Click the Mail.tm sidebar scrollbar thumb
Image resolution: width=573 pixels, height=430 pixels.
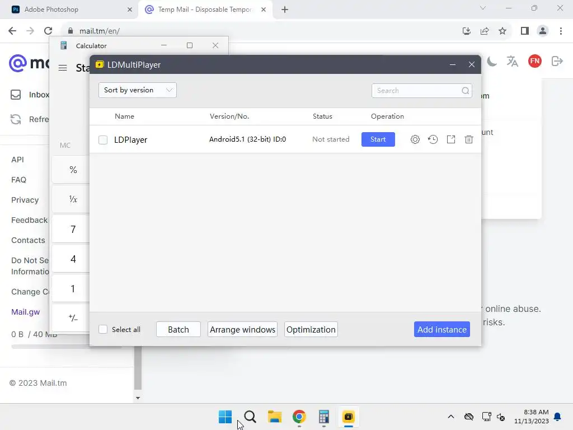click(138, 368)
